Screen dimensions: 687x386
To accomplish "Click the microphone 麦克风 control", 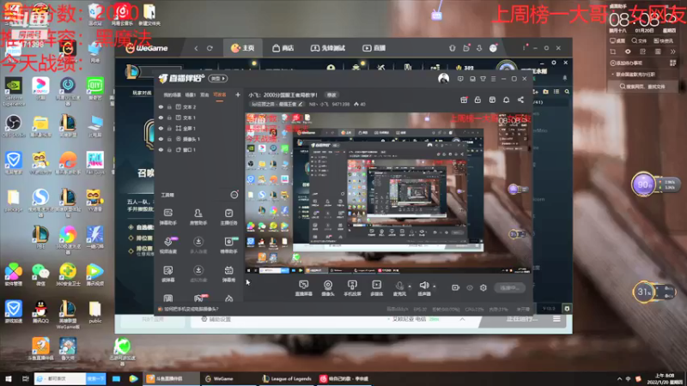I will tap(399, 288).
